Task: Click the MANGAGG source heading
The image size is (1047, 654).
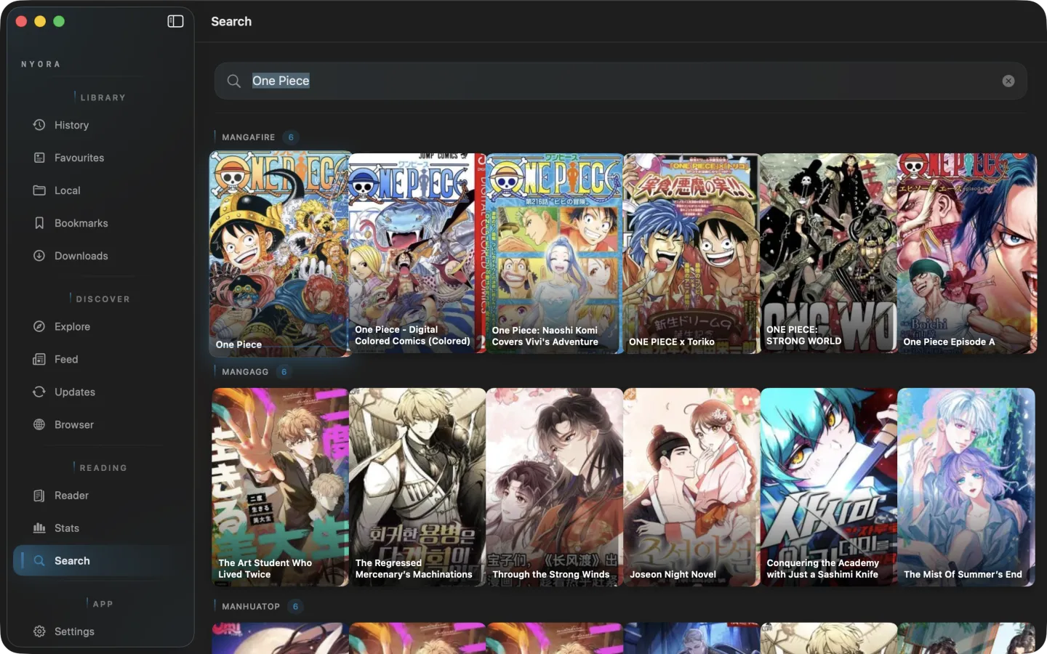Action: tap(245, 371)
